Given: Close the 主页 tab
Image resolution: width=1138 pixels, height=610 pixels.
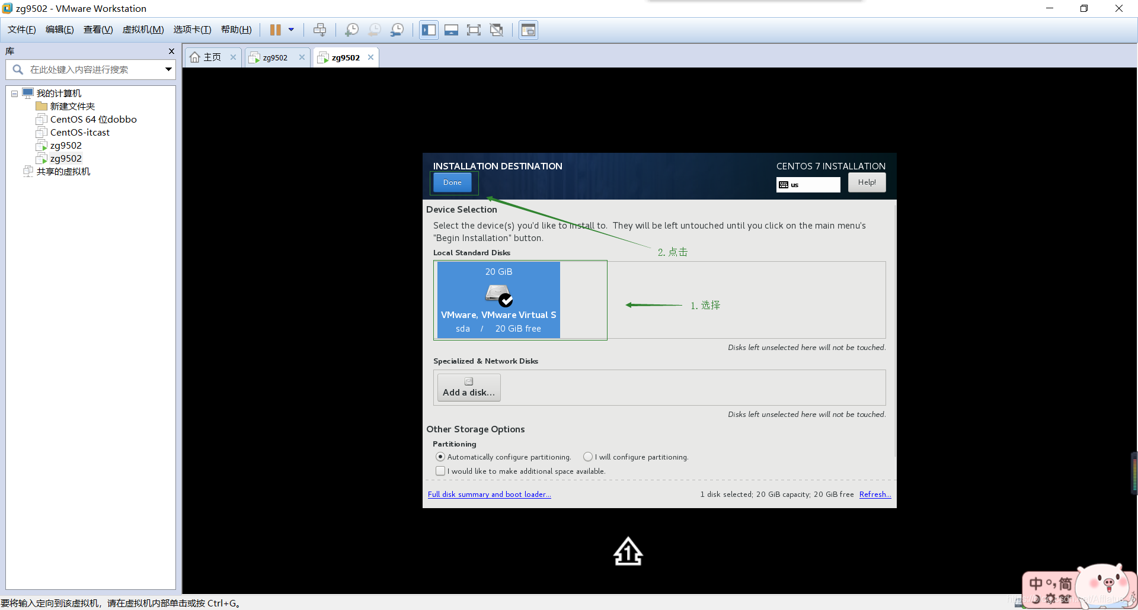Looking at the screenshot, I should 233,57.
